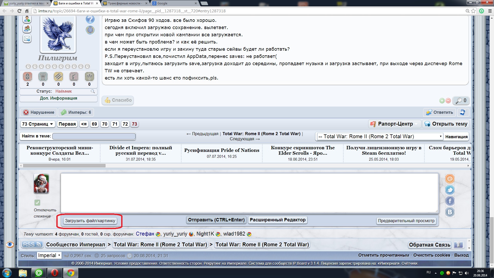Open the Chrome menu hamburger icon
The width and height of the screenshot is (494, 278).
point(490,11)
